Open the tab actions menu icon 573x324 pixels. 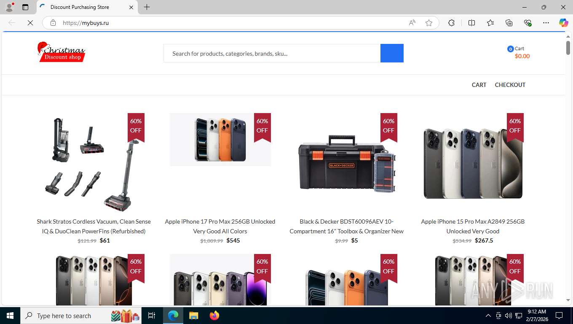tap(25, 7)
